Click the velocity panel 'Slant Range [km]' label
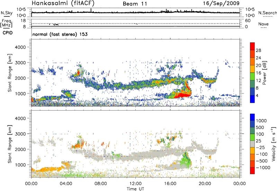The height and width of the screenshot is (191, 277). pyautogui.click(x=10, y=144)
